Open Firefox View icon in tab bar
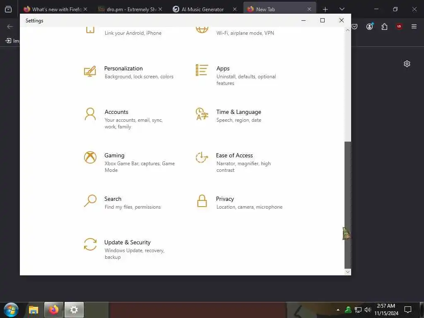424x318 pixels. (x=8, y=9)
